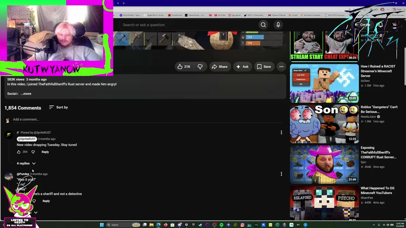This screenshot has width=406, height=228.
Task: Open the pinned comment's three-dot menu
Action: (x=281, y=133)
